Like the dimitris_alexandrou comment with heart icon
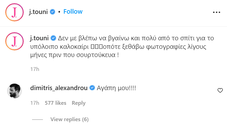This screenshot has height=129, width=227. click(220, 90)
